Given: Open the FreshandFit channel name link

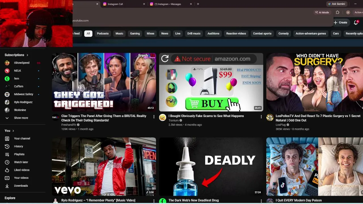Looking at the screenshot, I should pyautogui.click(x=69, y=125).
